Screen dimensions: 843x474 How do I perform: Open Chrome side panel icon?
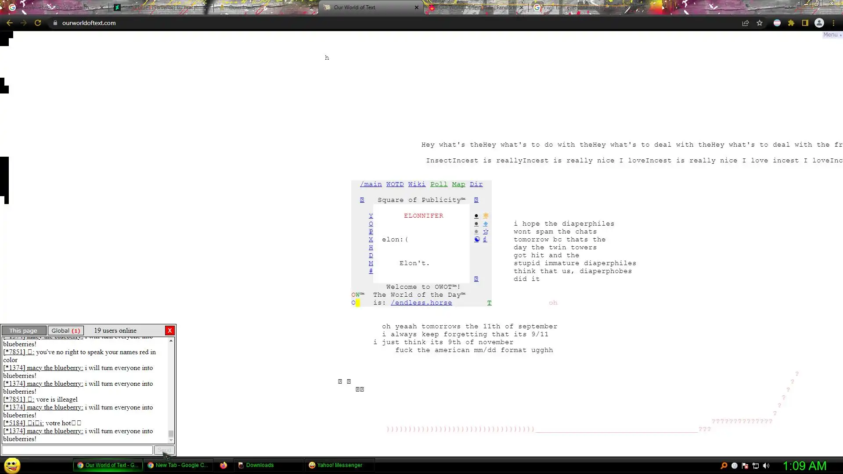pyautogui.click(x=805, y=23)
